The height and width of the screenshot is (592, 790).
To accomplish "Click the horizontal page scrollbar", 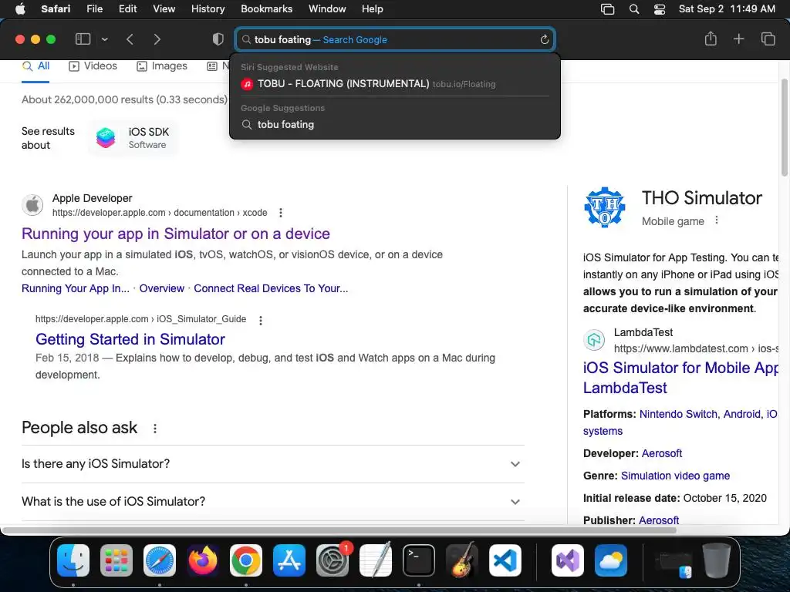I will click(x=338, y=530).
